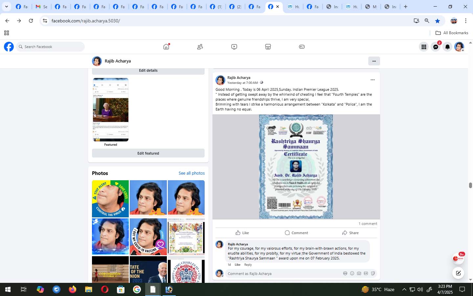This screenshot has width=473, height=296.
Task: Switch to the Facebook tab labeled (2)
Action: tap(236, 7)
